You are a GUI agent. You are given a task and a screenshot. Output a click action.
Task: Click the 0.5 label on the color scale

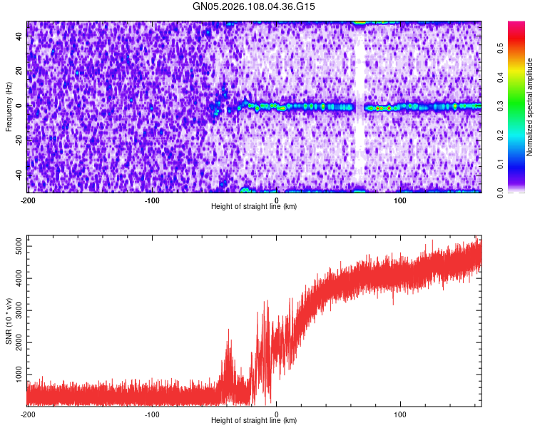coord(500,48)
